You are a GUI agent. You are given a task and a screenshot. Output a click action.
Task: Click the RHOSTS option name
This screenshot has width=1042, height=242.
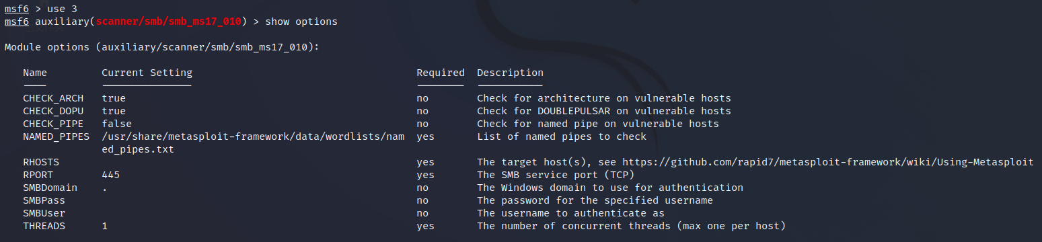(x=41, y=162)
